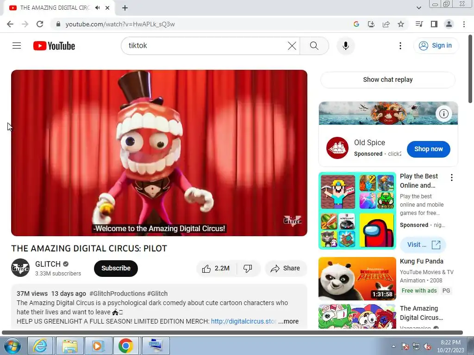Click the muted volume tray icon
This screenshot has height=355, width=474.
point(427,347)
